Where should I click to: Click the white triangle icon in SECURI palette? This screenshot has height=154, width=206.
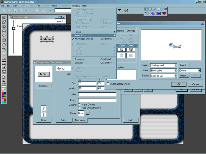[x=147, y=13]
